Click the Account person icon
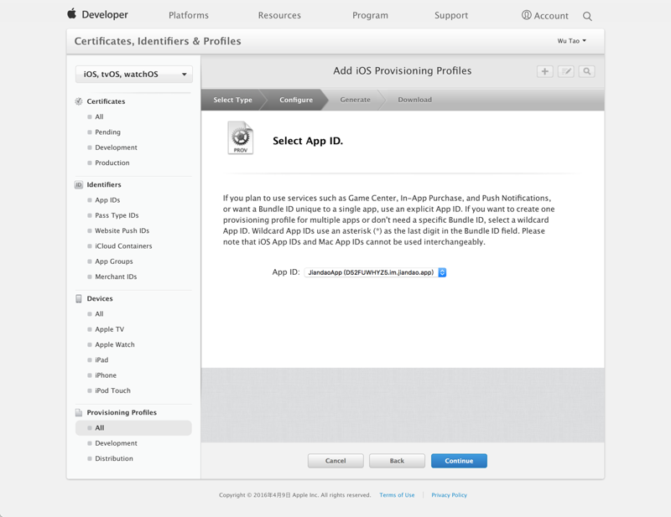 click(x=526, y=15)
